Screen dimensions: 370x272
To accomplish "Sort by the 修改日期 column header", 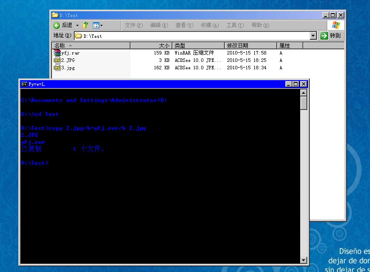I will coord(250,45).
